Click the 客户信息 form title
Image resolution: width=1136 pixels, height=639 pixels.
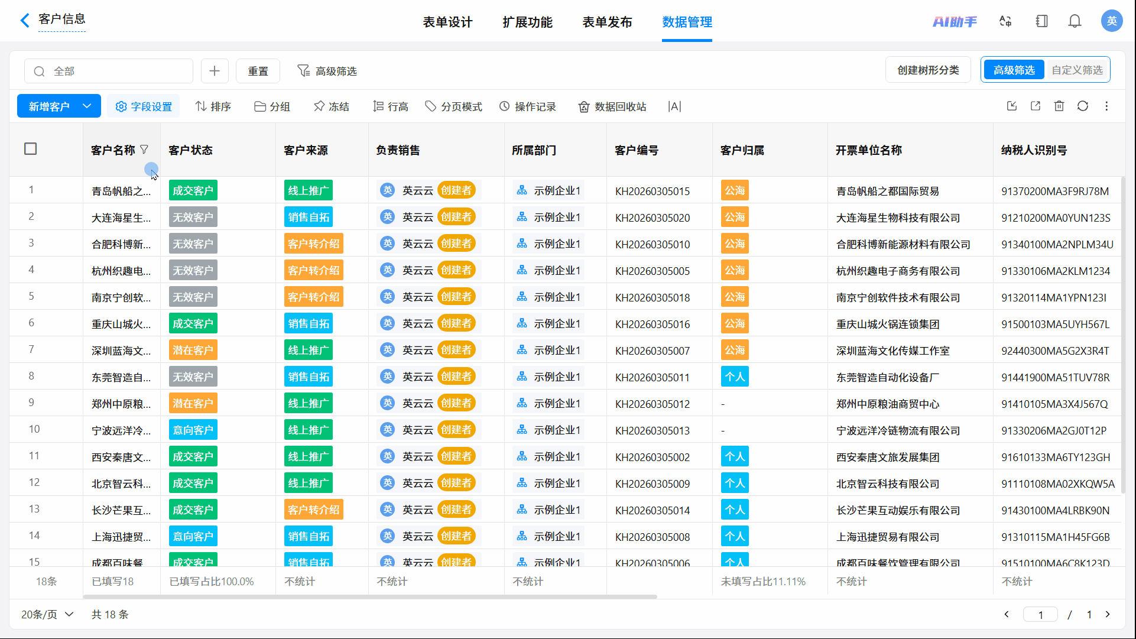(62, 19)
